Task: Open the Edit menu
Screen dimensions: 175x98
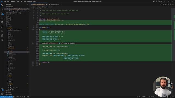Action: tap(8, 1)
